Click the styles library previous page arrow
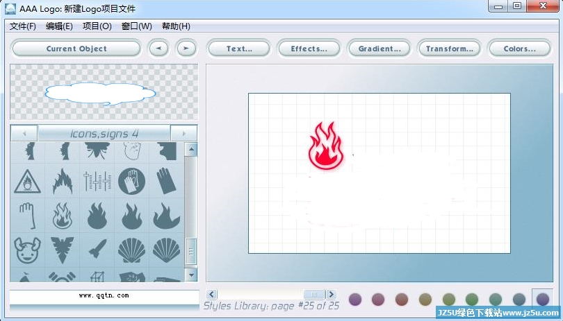 pos(212,294)
